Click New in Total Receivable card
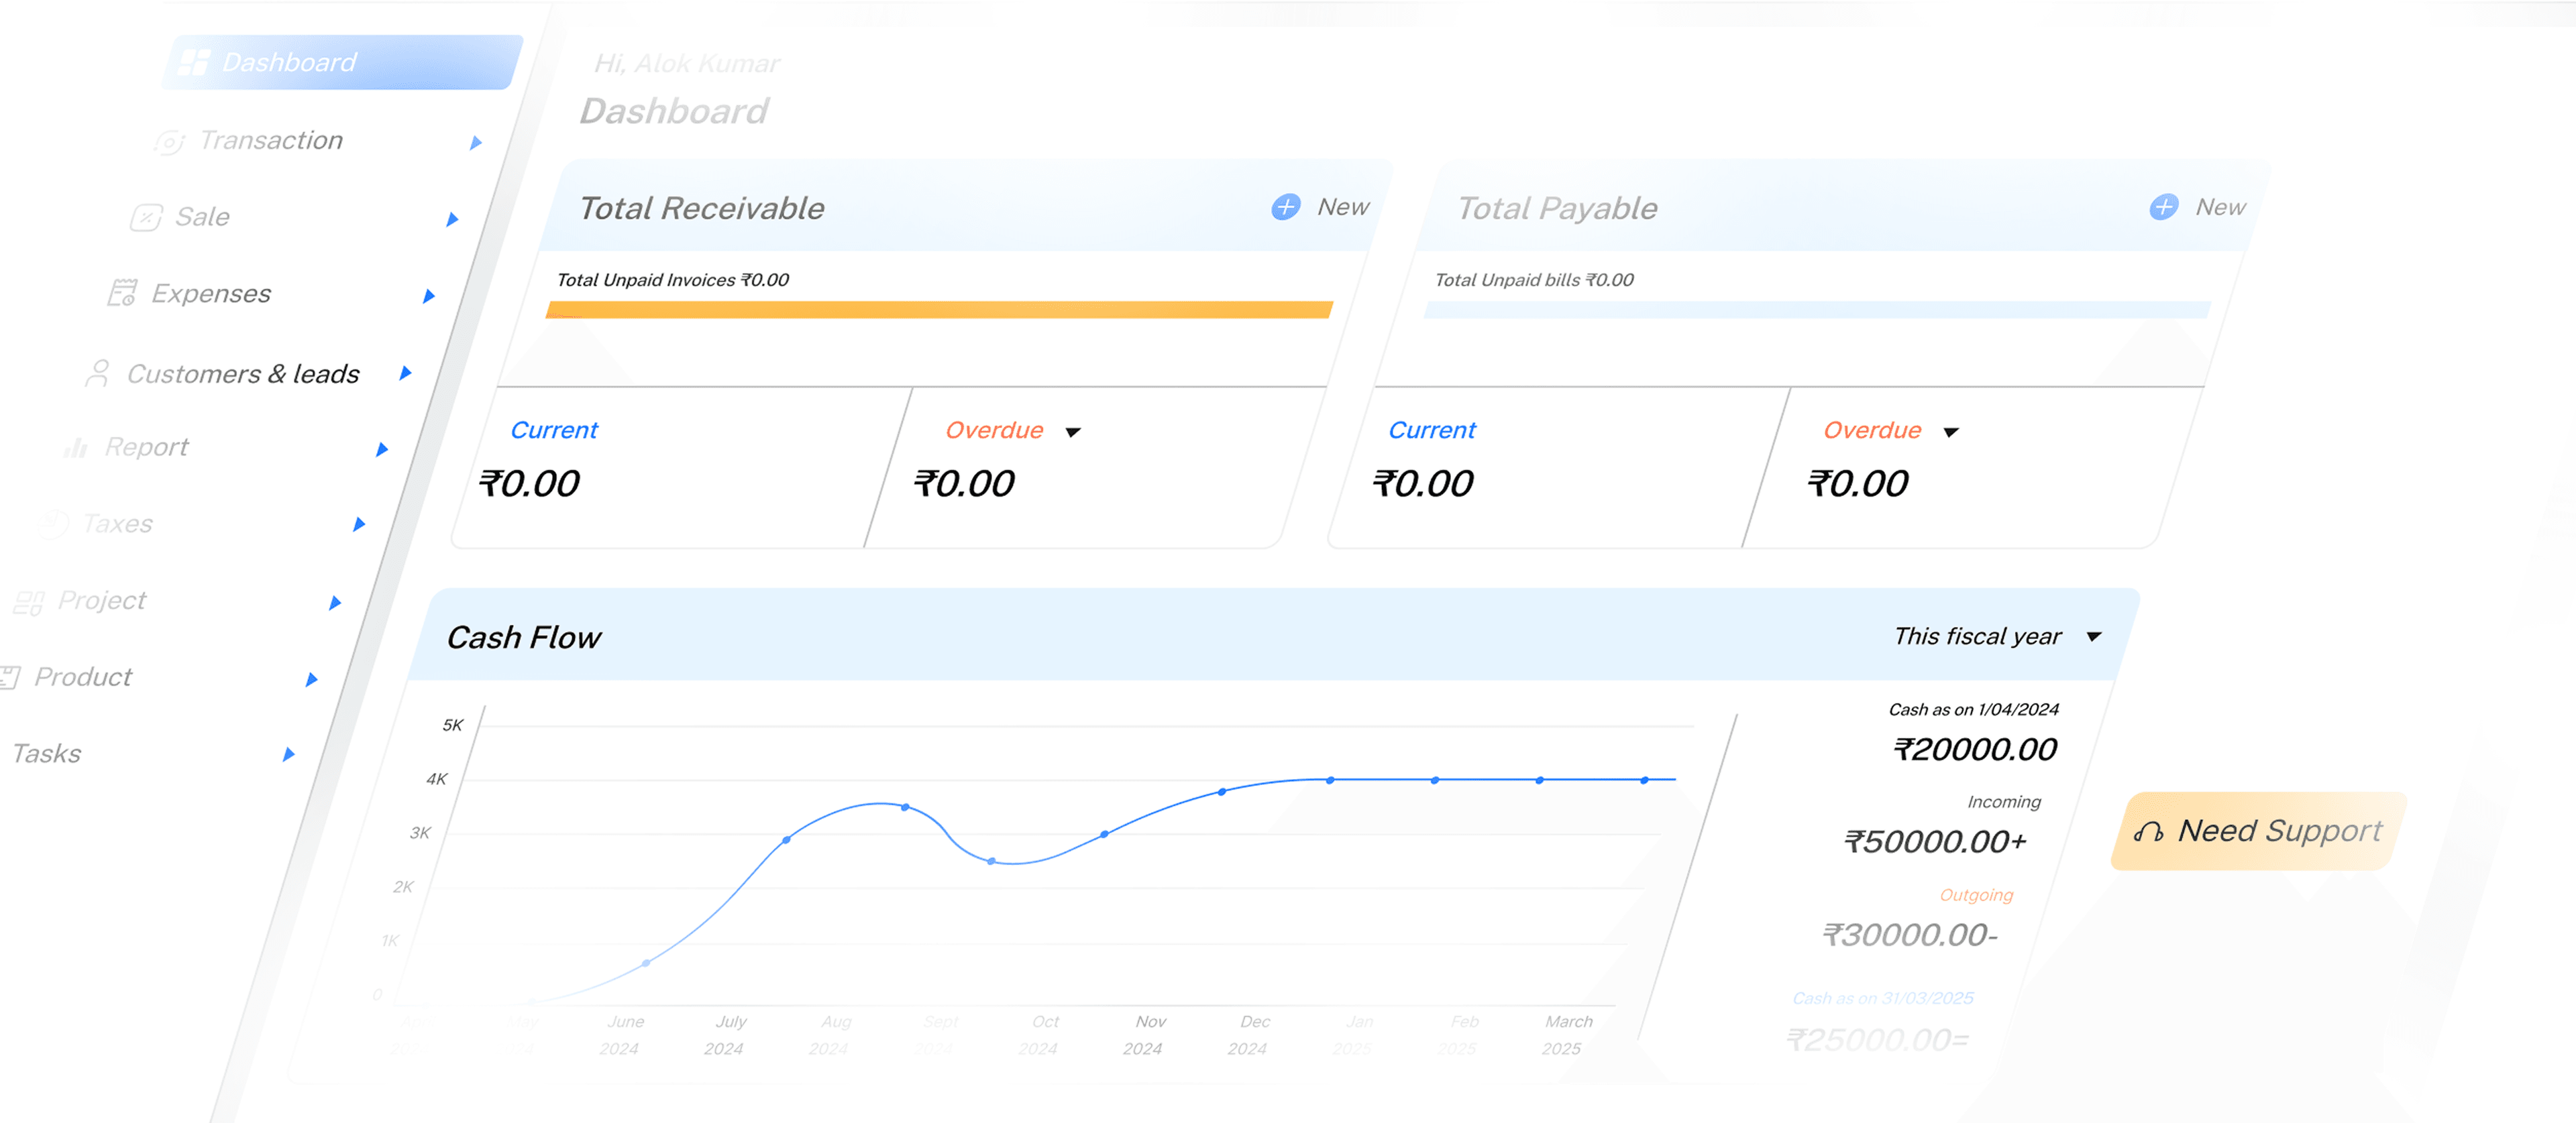This screenshot has height=1123, width=2576. (1343, 206)
